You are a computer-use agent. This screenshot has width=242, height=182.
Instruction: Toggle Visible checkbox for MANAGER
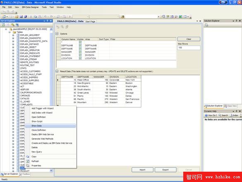(x=80, y=52)
